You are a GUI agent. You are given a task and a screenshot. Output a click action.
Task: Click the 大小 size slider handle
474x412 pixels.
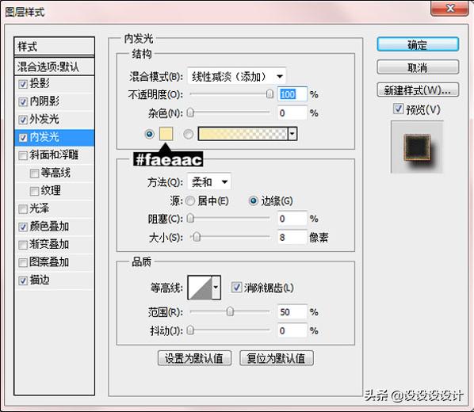pos(197,237)
